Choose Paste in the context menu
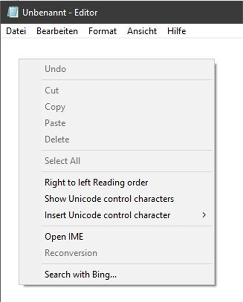 point(117,123)
